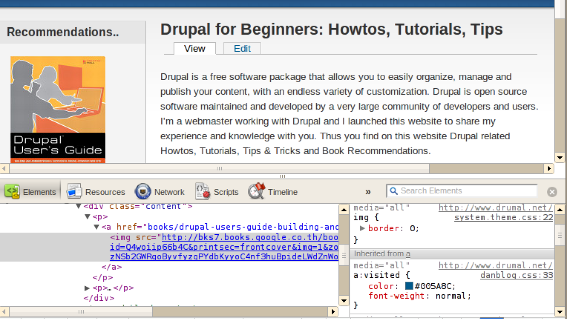Switch to the Edit tab

pos(242,48)
